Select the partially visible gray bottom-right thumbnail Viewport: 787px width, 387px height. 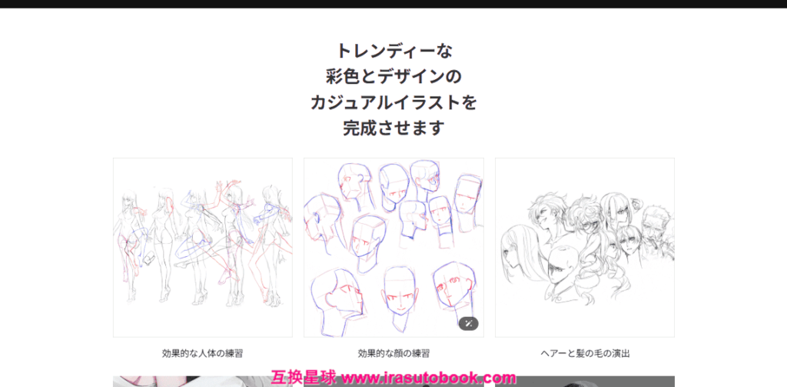tap(599, 382)
